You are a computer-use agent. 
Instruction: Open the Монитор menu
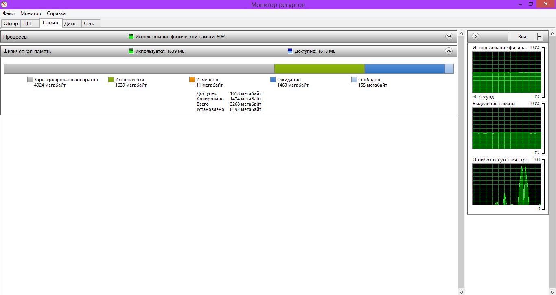pos(31,13)
